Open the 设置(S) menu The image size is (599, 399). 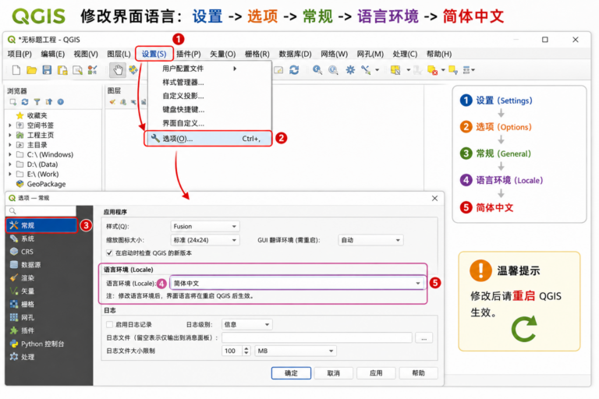(154, 54)
